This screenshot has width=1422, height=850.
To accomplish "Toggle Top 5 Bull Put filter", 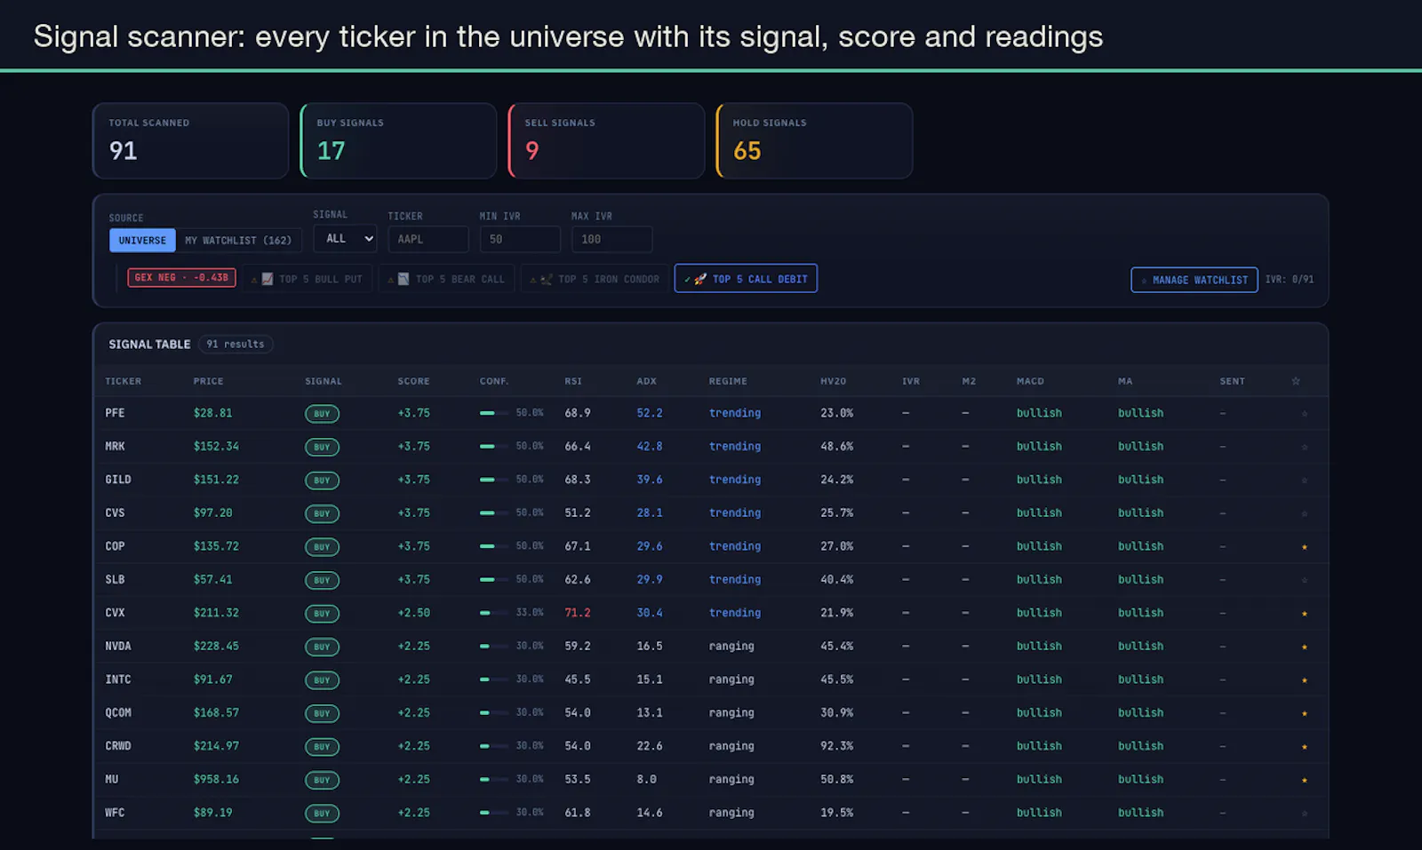I will 307,279.
